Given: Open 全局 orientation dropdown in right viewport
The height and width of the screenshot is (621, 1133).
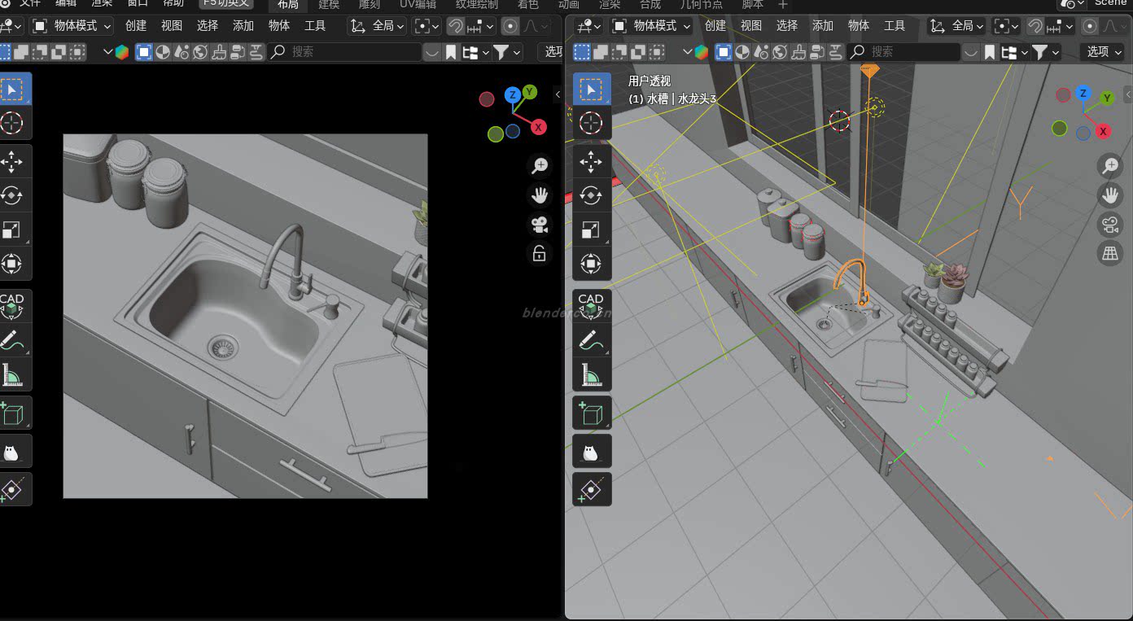Looking at the screenshot, I should click(956, 26).
